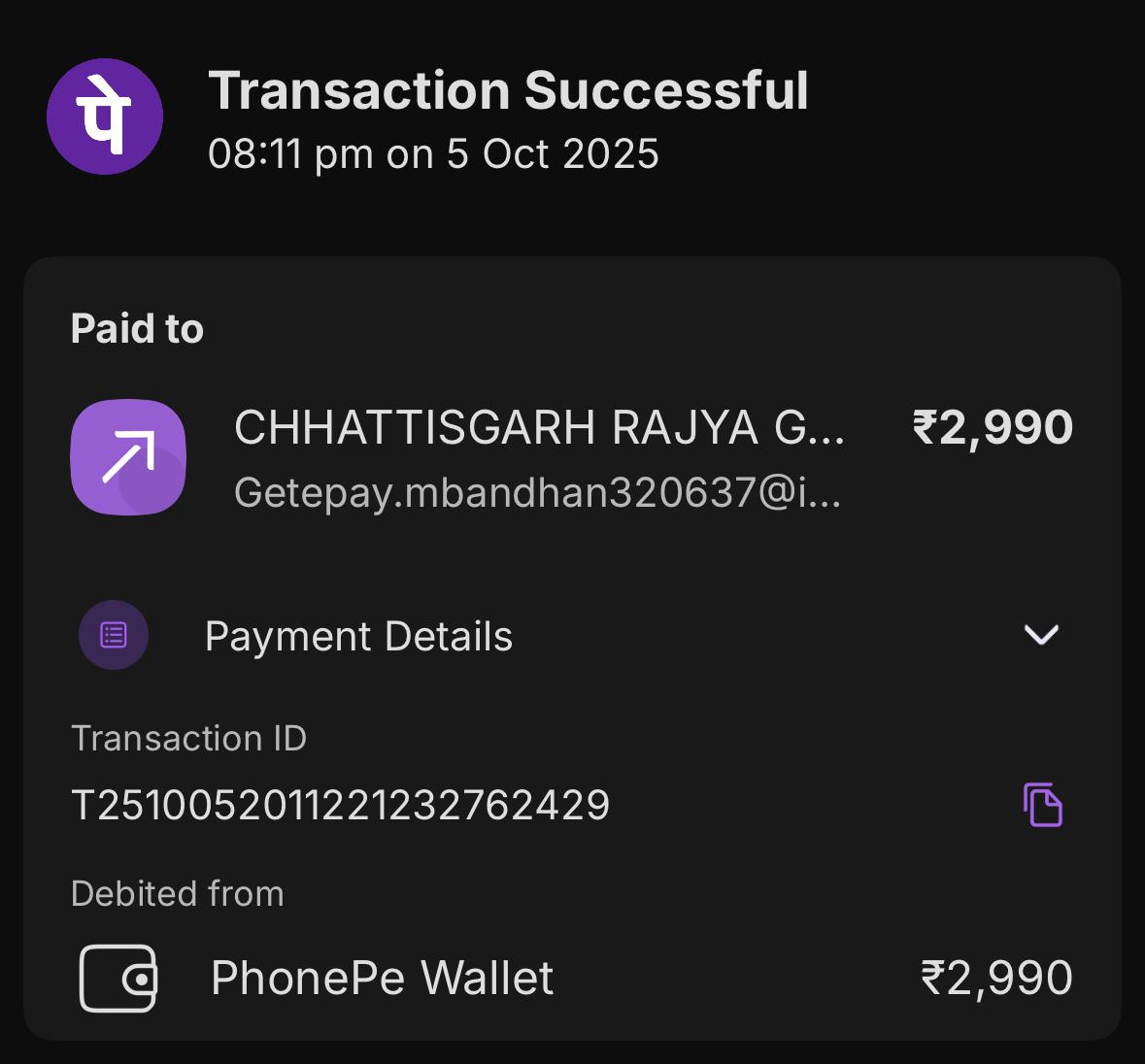Click the 'Debited from' section label
Screen dimensions: 1145x1064
click(178, 893)
